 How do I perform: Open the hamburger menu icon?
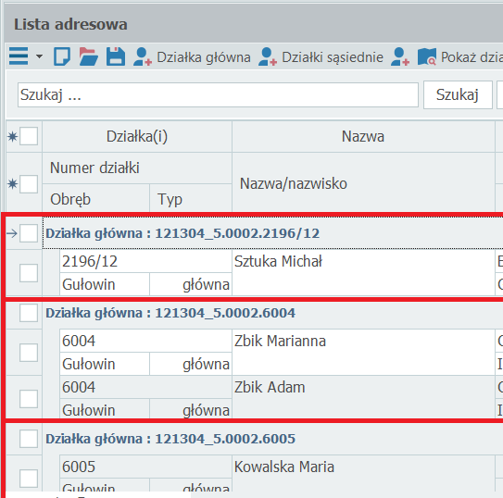(19, 56)
